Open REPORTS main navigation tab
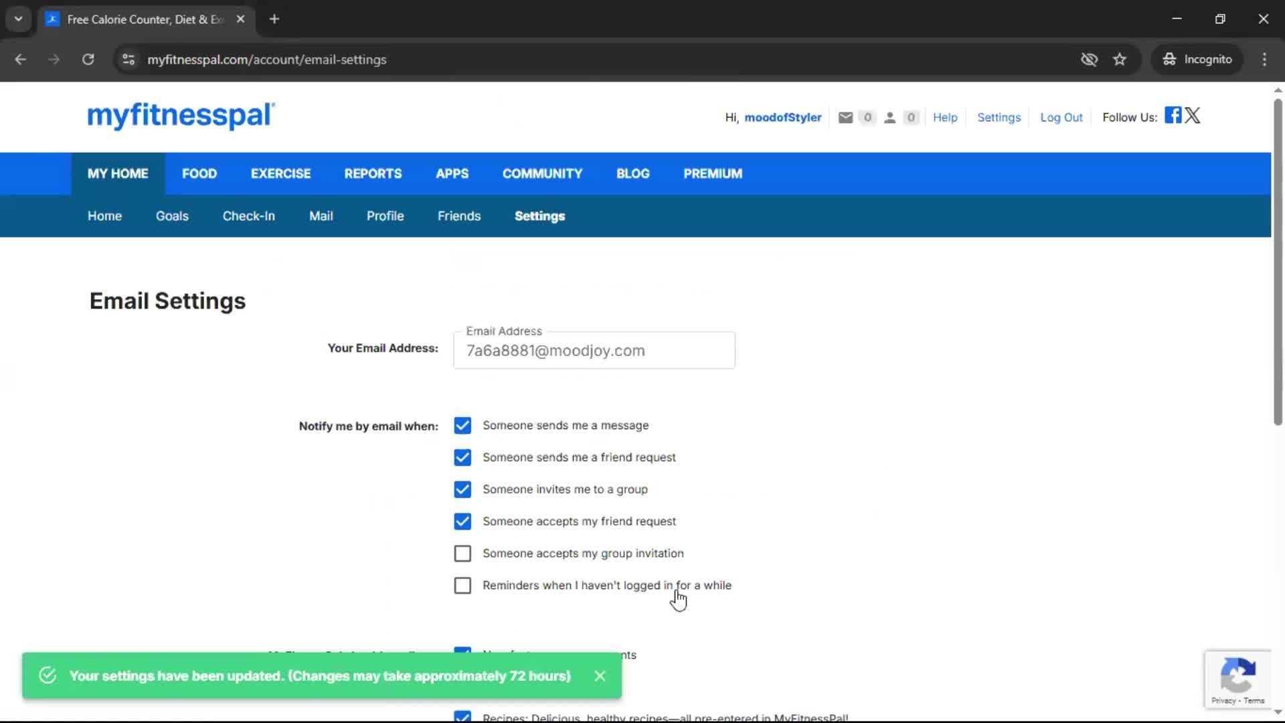 (373, 174)
